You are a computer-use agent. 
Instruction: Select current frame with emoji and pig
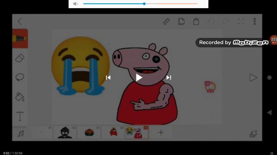click(x=137, y=132)
